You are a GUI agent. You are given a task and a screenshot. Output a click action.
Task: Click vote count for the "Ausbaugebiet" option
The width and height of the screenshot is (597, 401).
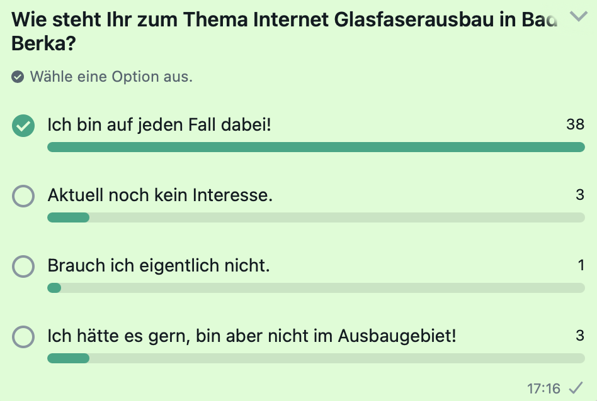(580, 336)
